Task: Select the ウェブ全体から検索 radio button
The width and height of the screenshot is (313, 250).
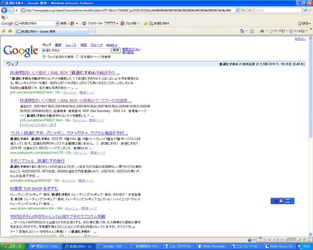Action: [x=44, y=57]
